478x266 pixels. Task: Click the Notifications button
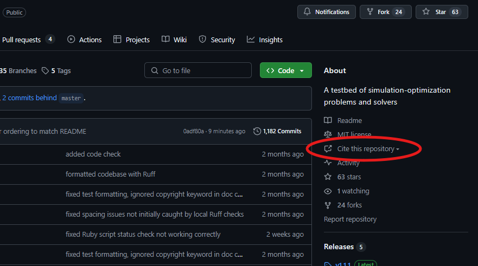(327, 12)
